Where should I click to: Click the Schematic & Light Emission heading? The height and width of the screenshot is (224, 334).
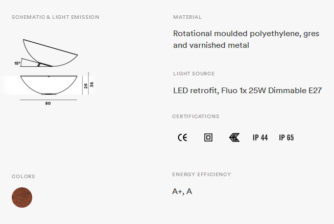55,17
